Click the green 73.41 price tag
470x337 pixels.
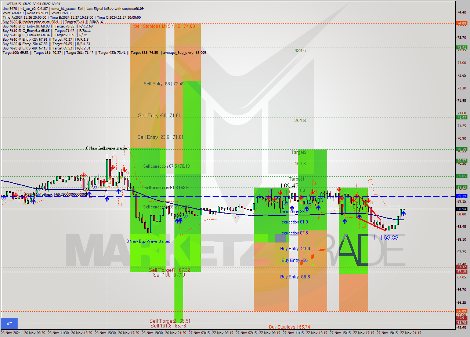[x=462, y=48]
